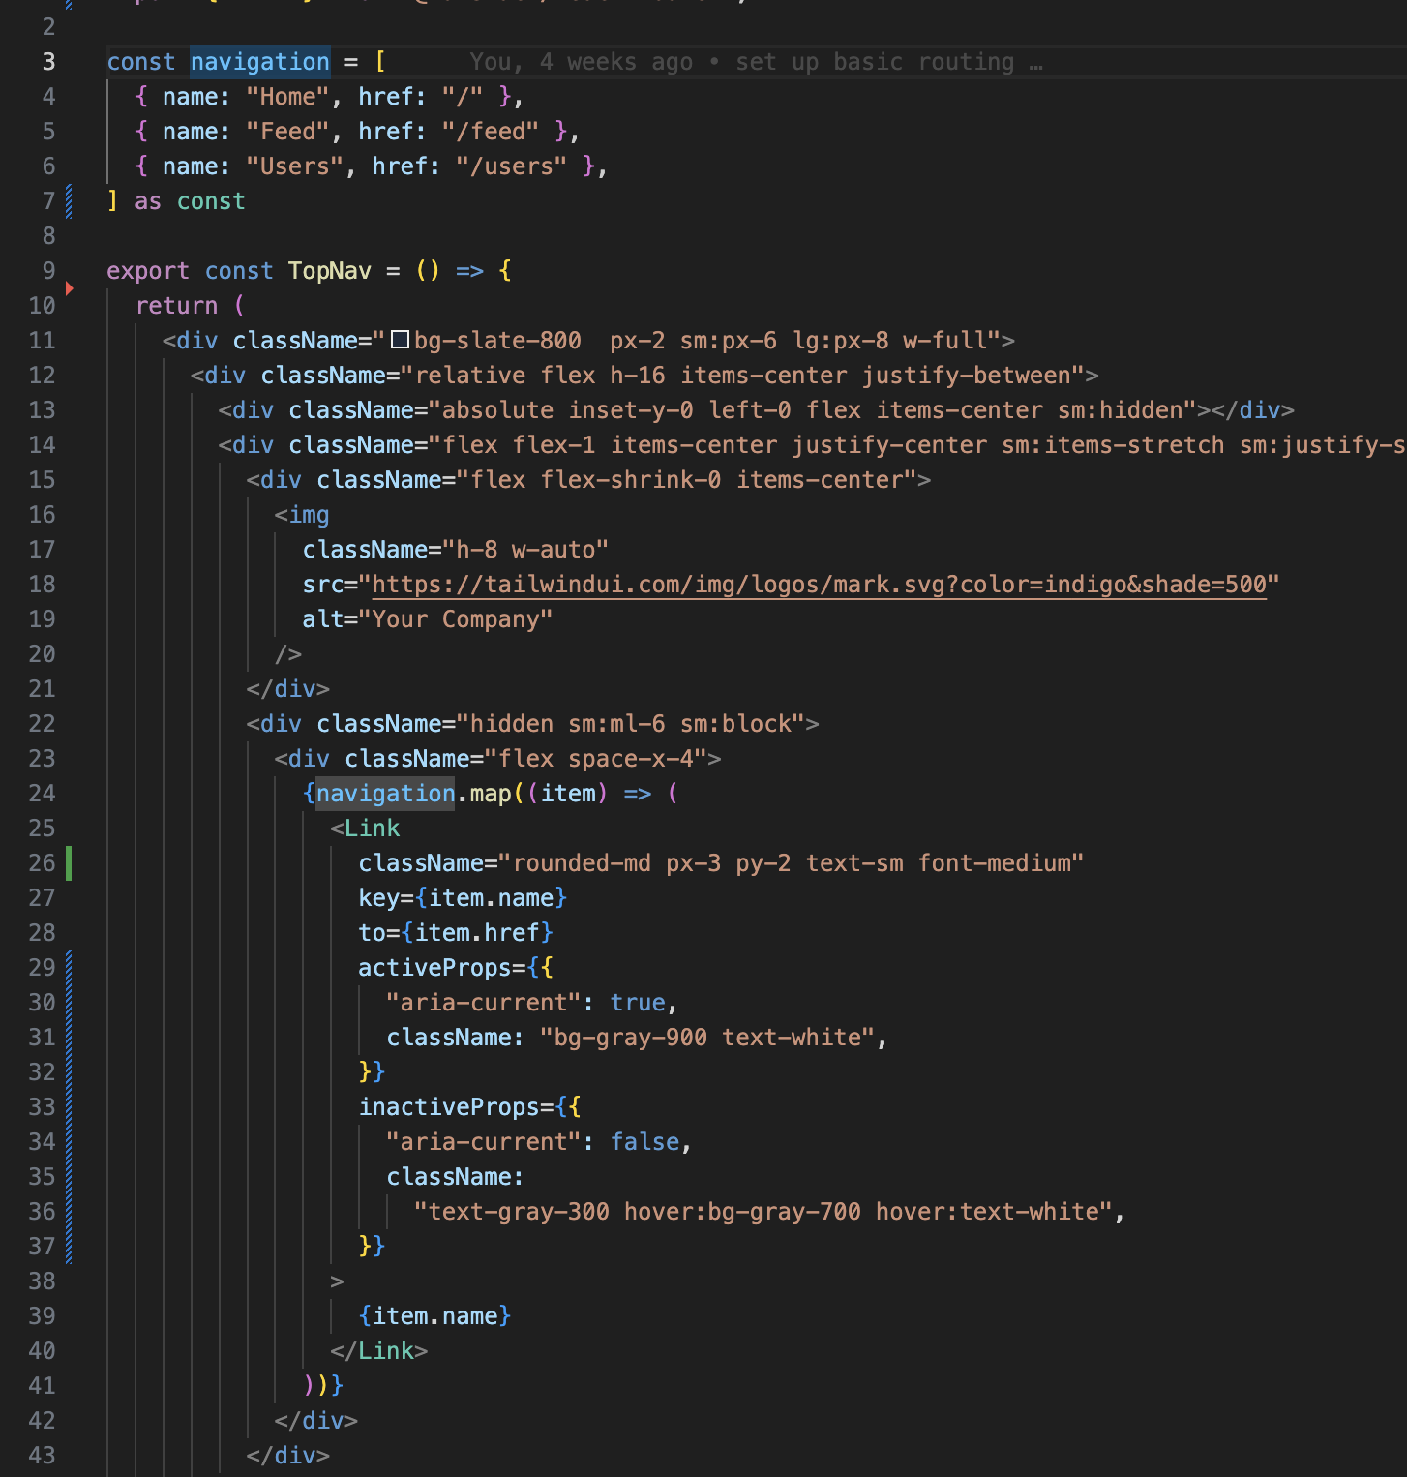The image size is (1407, 1477).
Task: Click 'item.href' in the to prop
Action: [477, 933]
